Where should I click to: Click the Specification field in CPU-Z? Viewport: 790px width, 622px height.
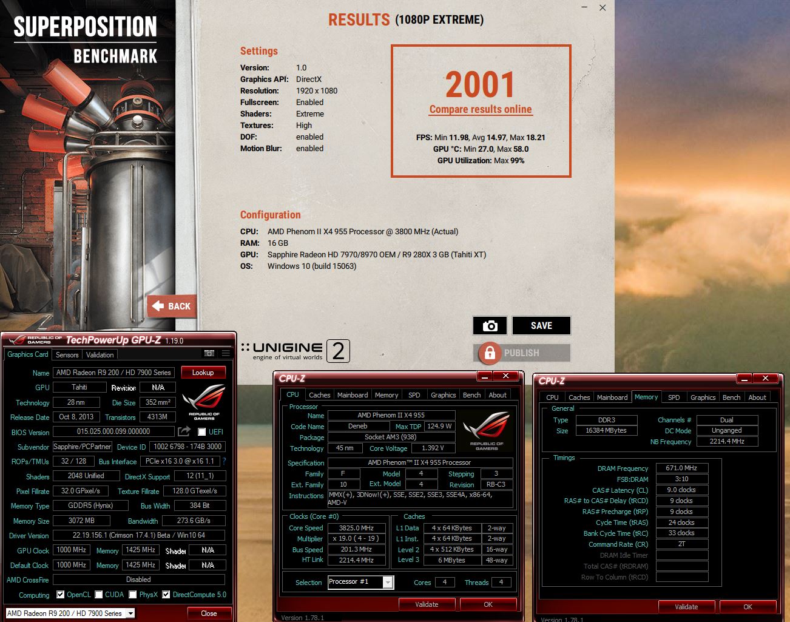[420, 462]
